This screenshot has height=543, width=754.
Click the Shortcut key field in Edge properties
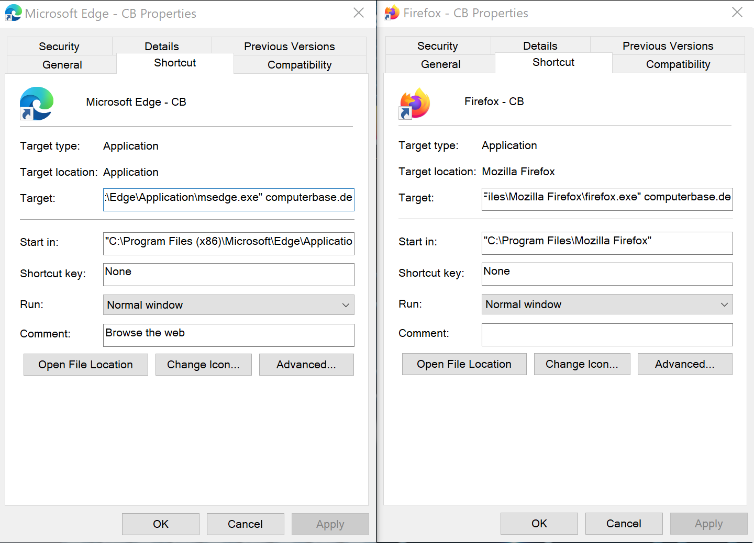pyautogui.click(x=228, y=275)
